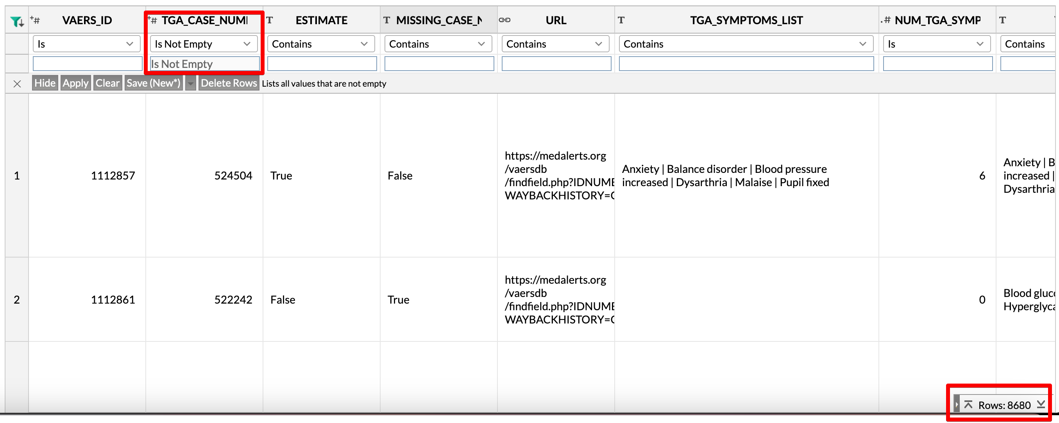Close the filter bar with X

click(17, 84)
